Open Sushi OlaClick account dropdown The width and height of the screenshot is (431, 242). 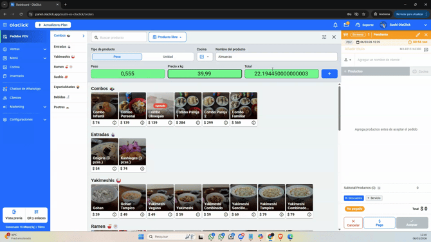(403, 24)
